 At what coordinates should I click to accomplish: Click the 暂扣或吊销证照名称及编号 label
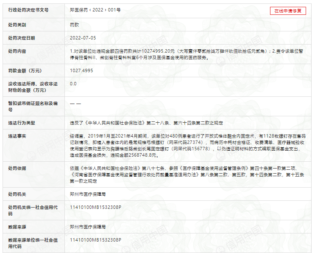pos(33,106)
